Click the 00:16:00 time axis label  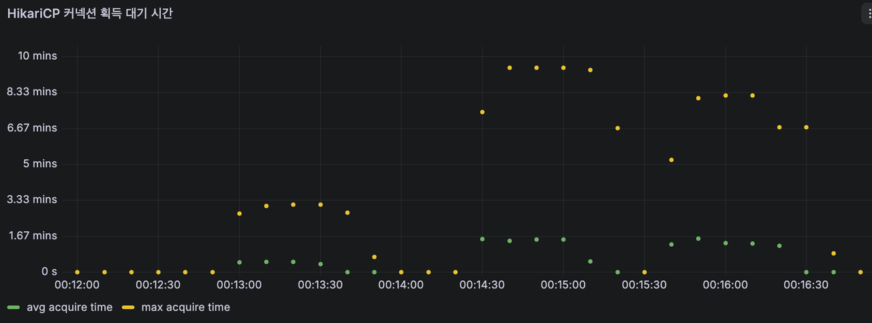click(726, 285)
